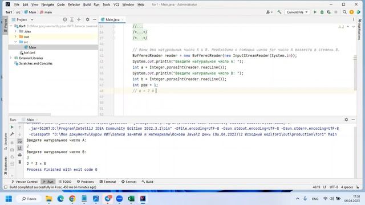This screenshot has width=365, height=205.
Task: Click Select Opened File target icon in Project panel
Action: tap(65, 20)
